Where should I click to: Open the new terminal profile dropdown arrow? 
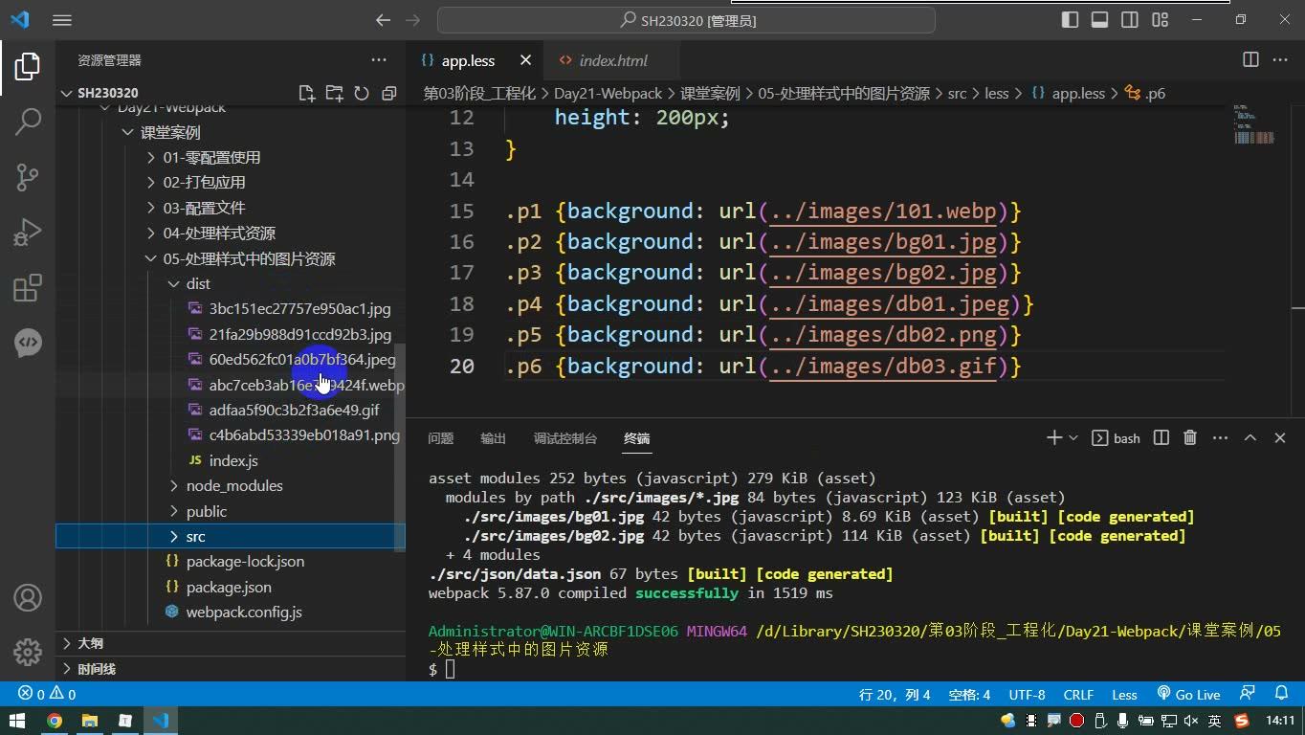[1073, 437]
